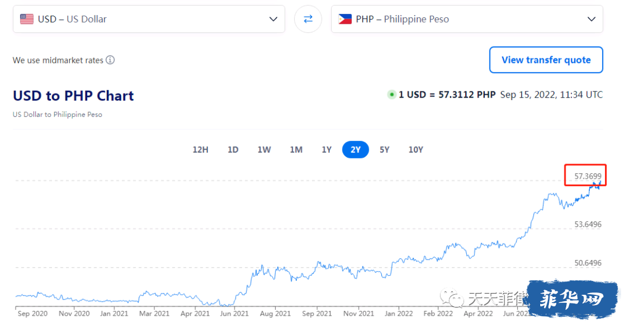This screenshot has height=326, width=624.
Task: Select the 1D chart range
Action: [x=233, y=150]
